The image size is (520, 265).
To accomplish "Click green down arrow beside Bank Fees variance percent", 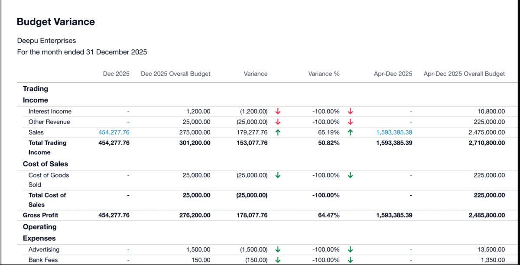I will tap(350, 260).
